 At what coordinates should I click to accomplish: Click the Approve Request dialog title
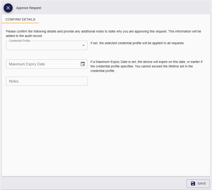tap(29, 8)
